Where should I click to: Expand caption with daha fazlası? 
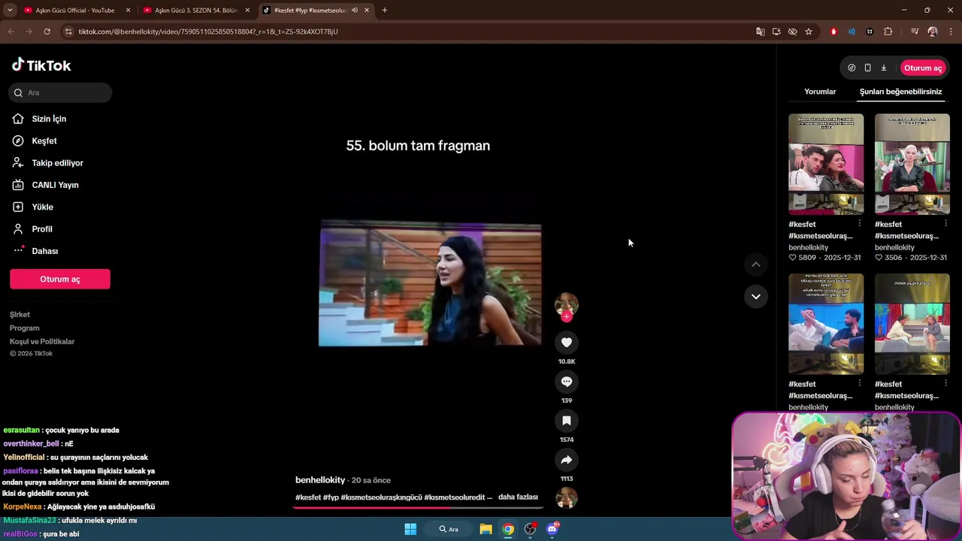518,497
